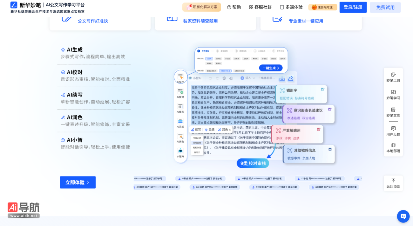Select the AI校对 feature tab in left list
This screenshot has width=413, height=226.
(94, 76)
